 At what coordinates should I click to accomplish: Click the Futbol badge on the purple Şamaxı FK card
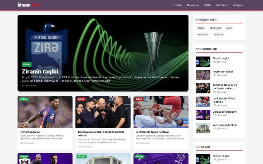point(139,156)
